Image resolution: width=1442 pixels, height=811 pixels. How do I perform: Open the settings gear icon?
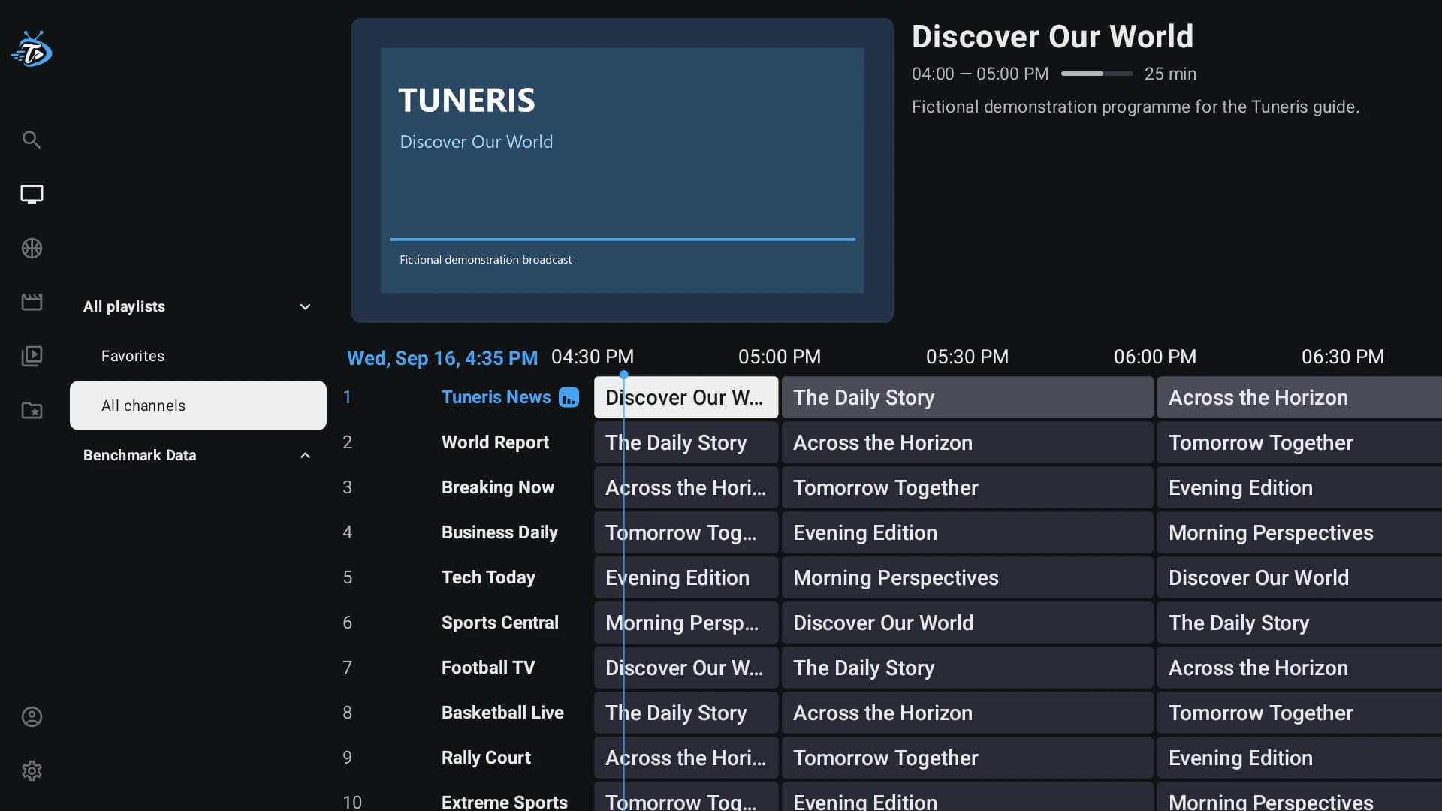click(32, 770)
